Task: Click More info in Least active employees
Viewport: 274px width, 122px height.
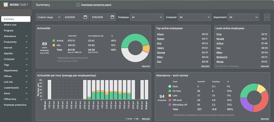Action: coord(264,66)
